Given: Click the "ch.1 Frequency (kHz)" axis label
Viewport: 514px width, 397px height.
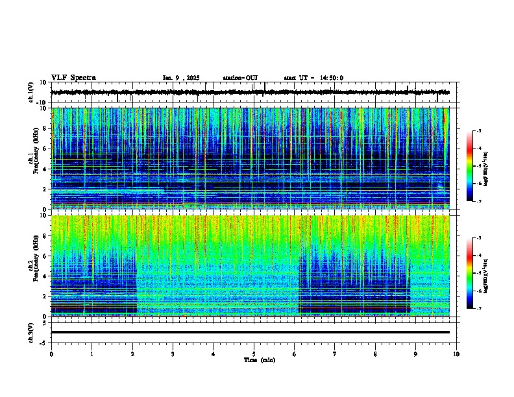Looking at the screenshot, I should point(33,150).
